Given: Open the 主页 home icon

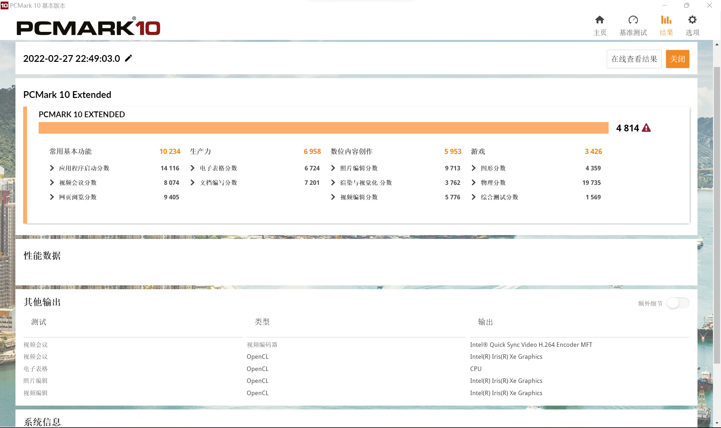Looking at the screenshot, I should click(599, 20).
